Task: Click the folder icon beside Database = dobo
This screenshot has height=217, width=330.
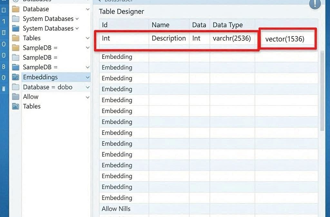Action: pos(16,87)
